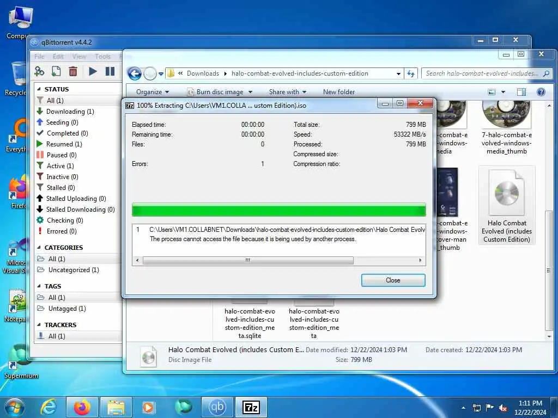
Task: Open Internet Explorer from the taskbar
Action: click(x=48, y=407)
